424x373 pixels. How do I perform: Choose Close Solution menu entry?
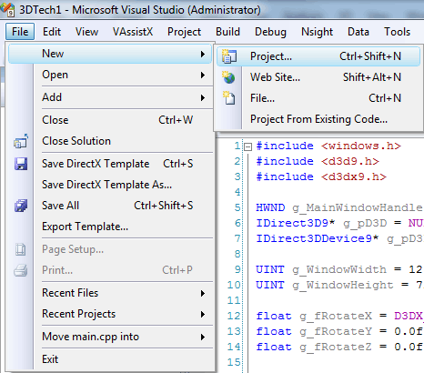(x=110, y=141)
